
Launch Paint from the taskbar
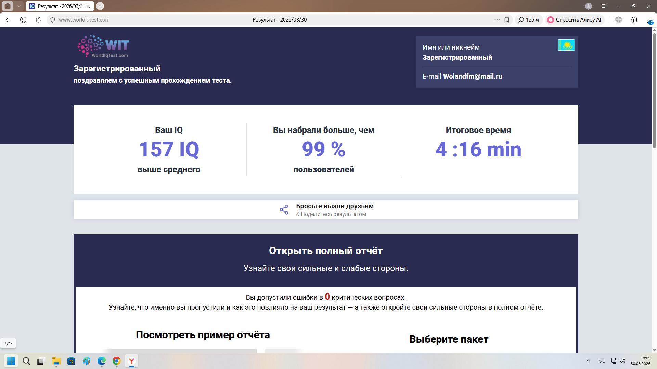(86, 361)
